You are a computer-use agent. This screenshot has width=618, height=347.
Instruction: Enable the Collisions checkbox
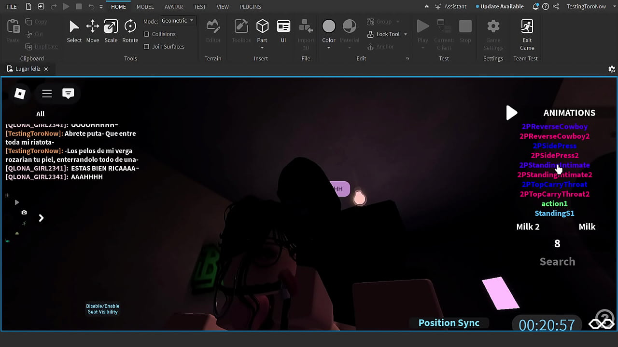tap(147, 34)
